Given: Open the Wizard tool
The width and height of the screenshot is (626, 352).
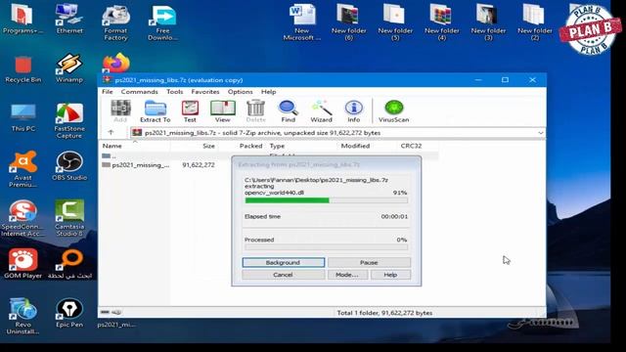Looking at the screenshot, I should pyautogui.click(x=322, y=110).
